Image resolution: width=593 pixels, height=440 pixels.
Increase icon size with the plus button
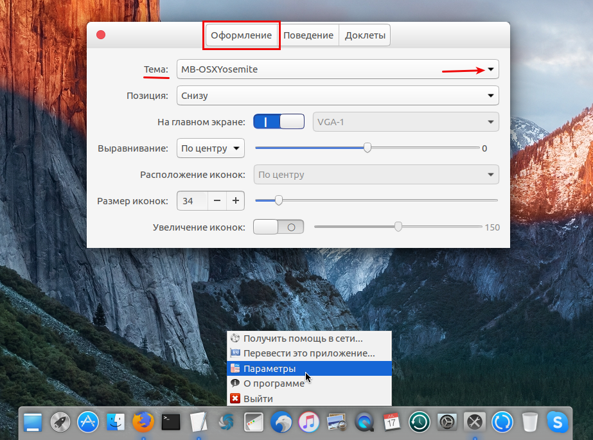(x=236, y=200)
